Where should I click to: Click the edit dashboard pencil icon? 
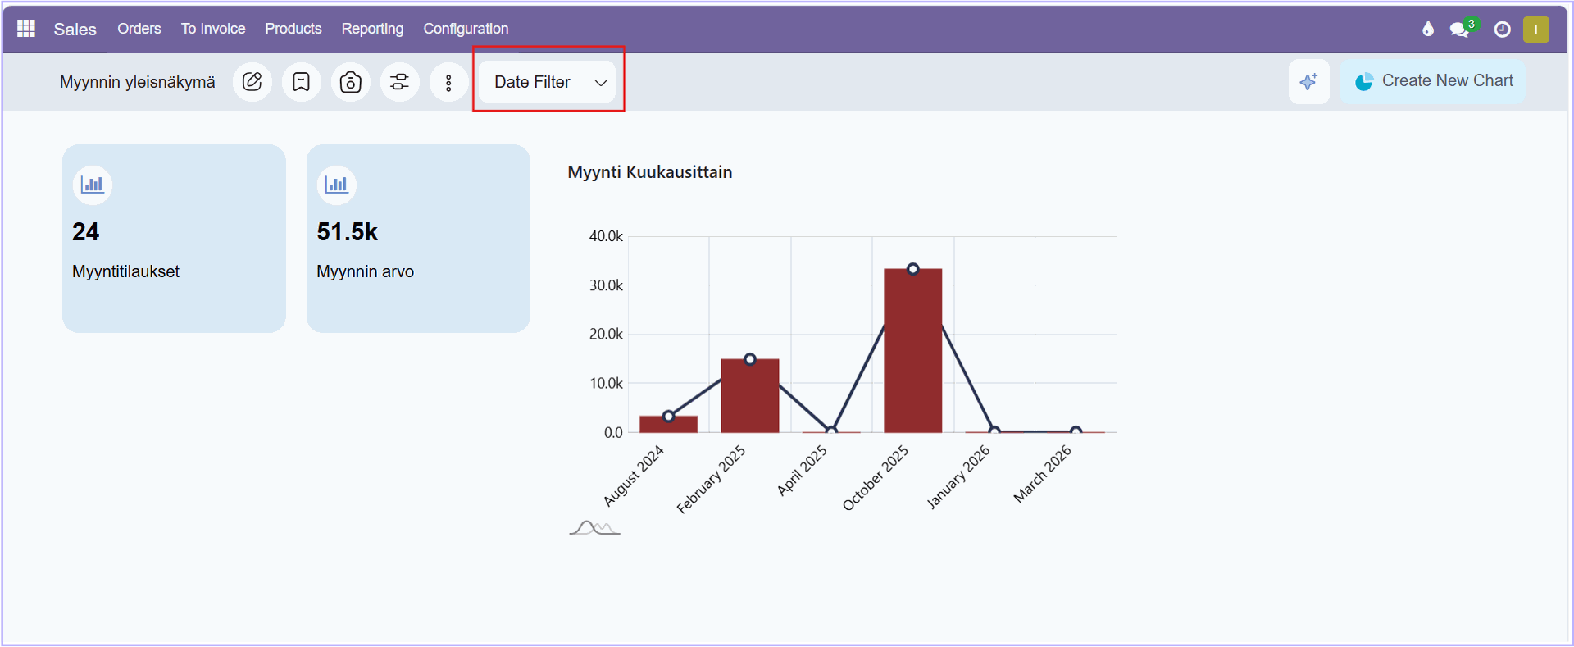point(252,82)
